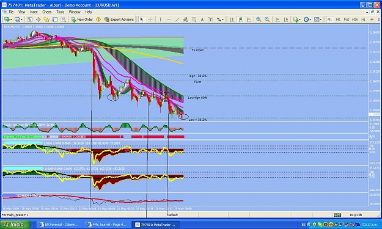Image resolution: width=382 pixels, height=229 pixels.
Task: Switch to El Universal taskbar window
Action: (60, 225)
